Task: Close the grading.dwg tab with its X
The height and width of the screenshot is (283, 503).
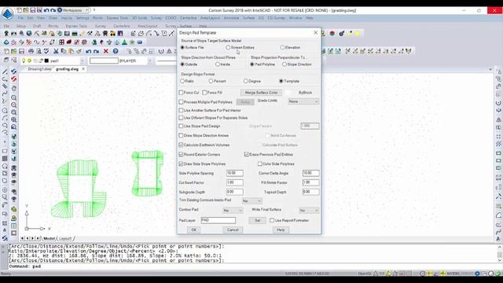Action: pos(83,68)
